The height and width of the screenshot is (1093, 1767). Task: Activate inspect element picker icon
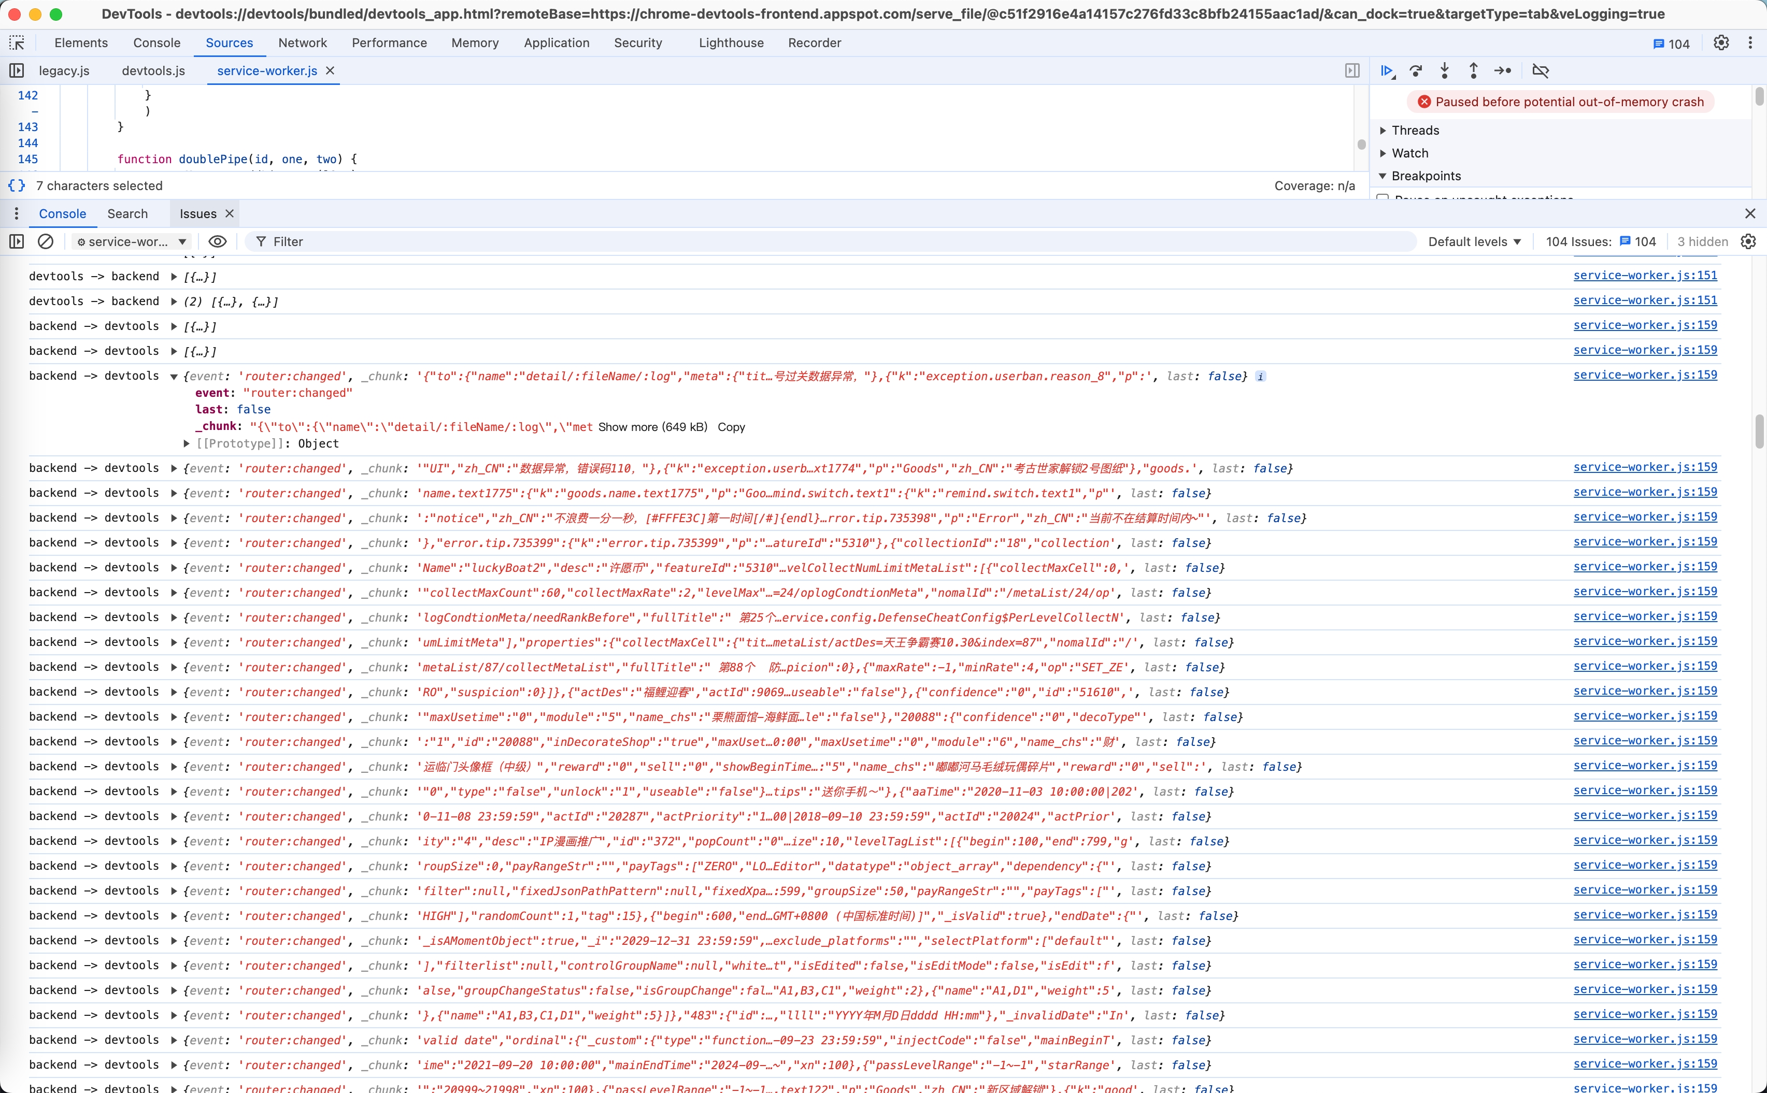pyautogui.click(x=17, y=42)
